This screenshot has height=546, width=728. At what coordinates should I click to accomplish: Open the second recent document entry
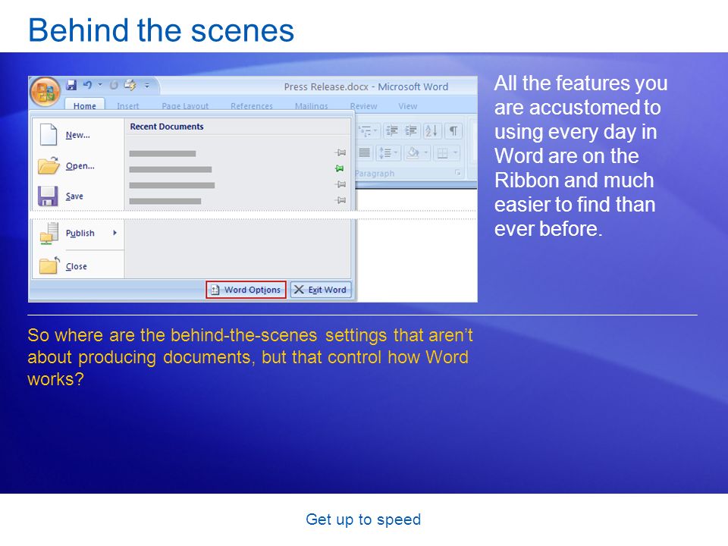tap(171, 169)
